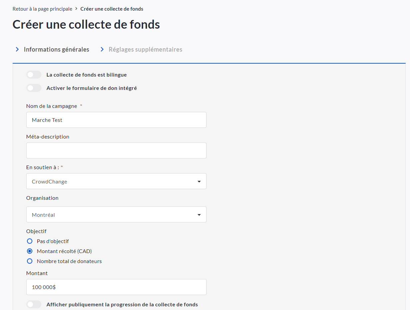Click the Retour à la page principale link

pos(42,9)
